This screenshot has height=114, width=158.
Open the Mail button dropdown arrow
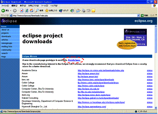(80, 11)
